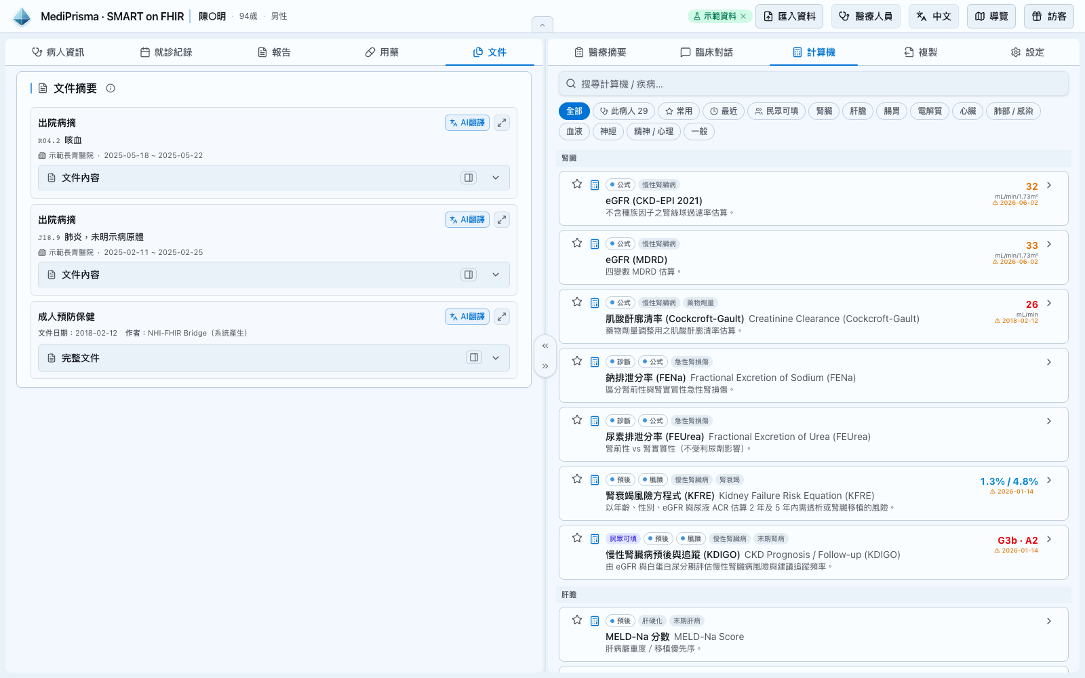Switch to 就診紀錄 tab
This screenshot has height=678, width=1085.
[x=166, y=52]
